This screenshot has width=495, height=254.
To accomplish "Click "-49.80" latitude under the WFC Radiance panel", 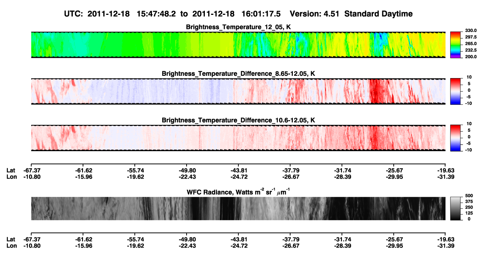I will (187, 239).
